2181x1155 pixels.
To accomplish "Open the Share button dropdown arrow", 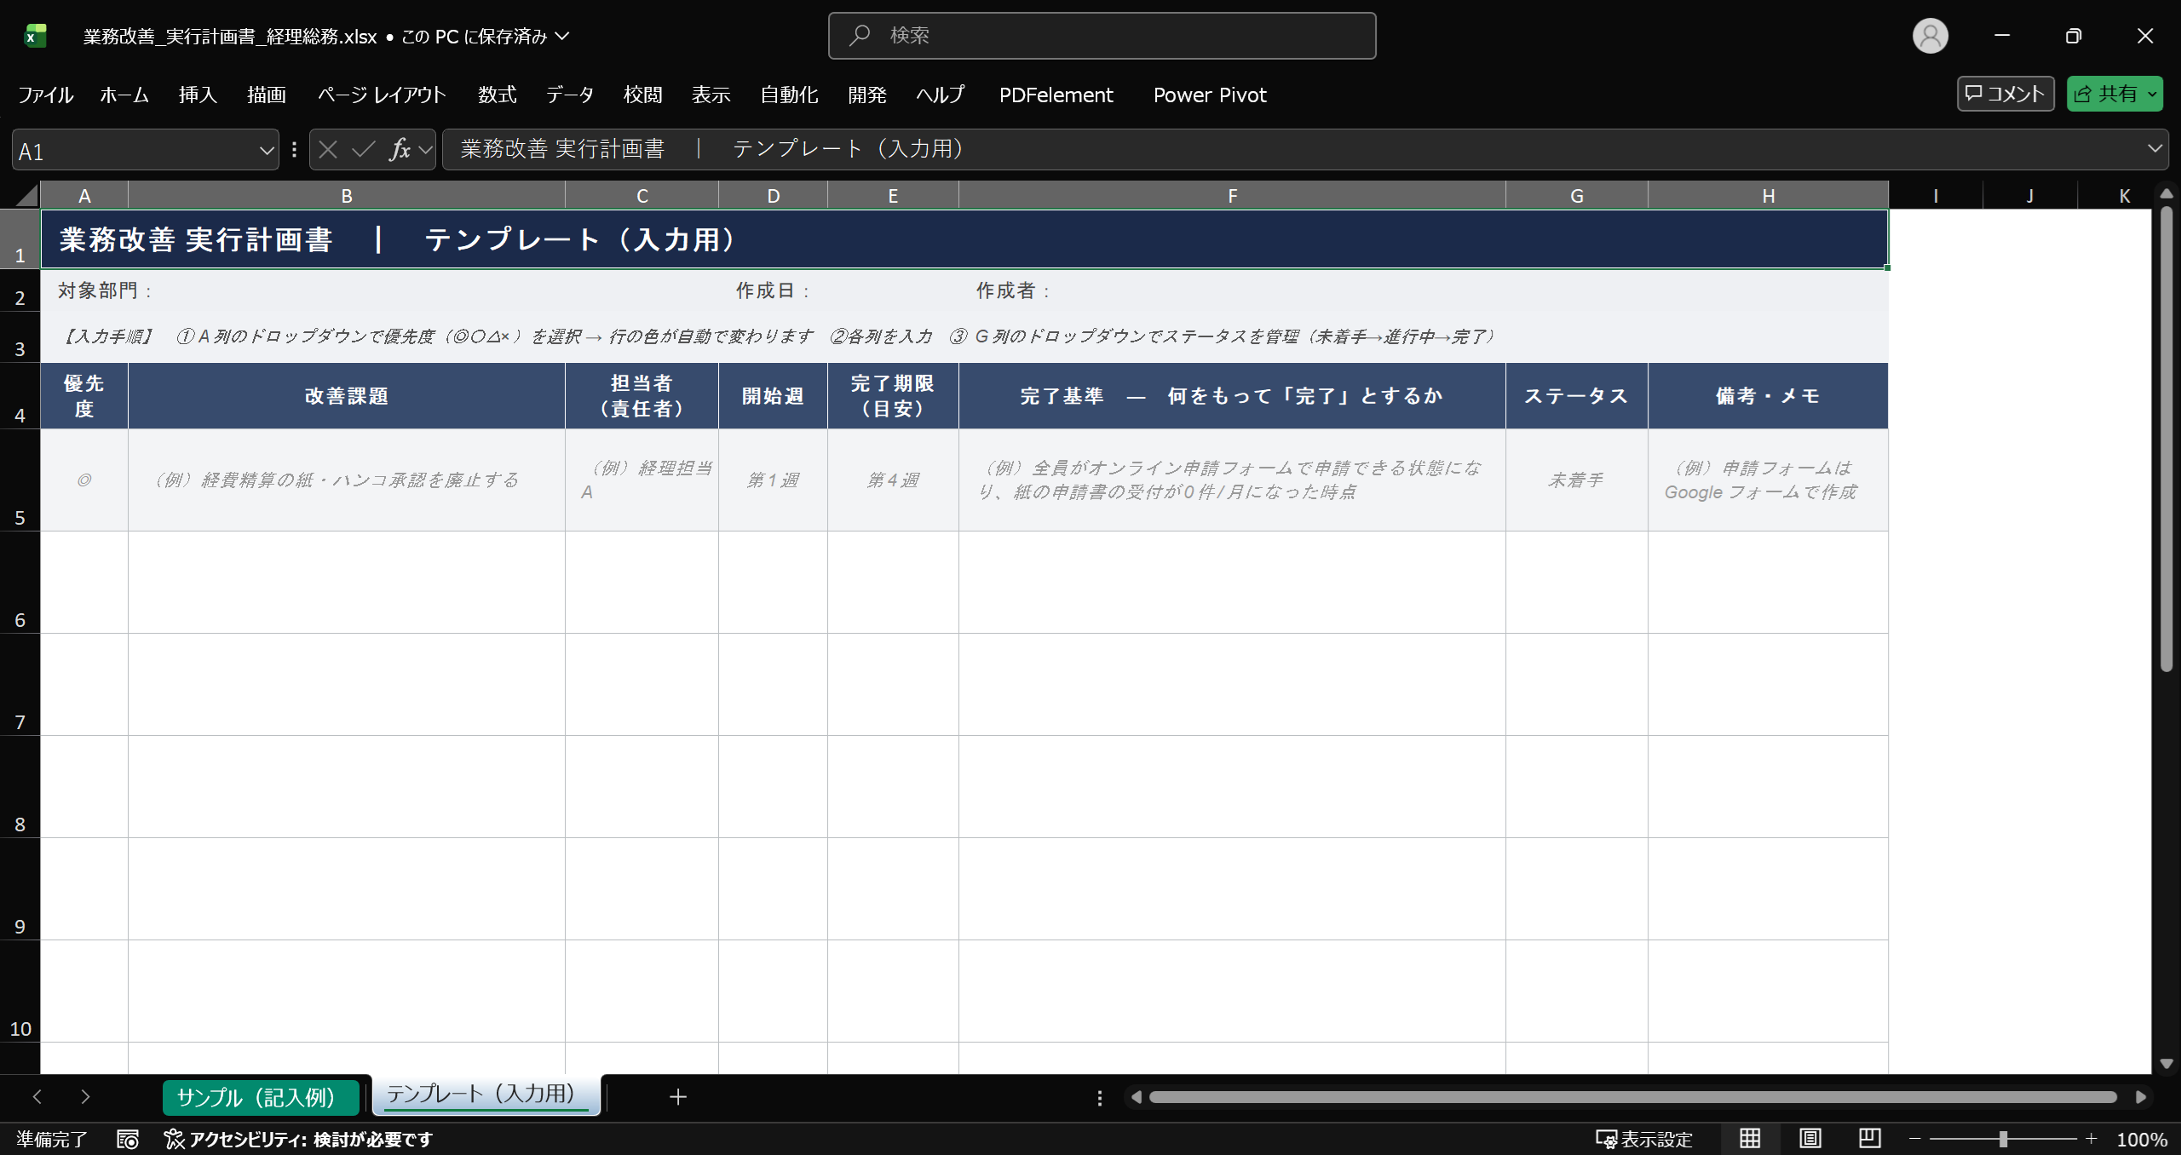I will 2152,95.
